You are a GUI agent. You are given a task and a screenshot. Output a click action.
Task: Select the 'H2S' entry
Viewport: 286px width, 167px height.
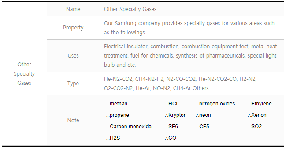113,138
